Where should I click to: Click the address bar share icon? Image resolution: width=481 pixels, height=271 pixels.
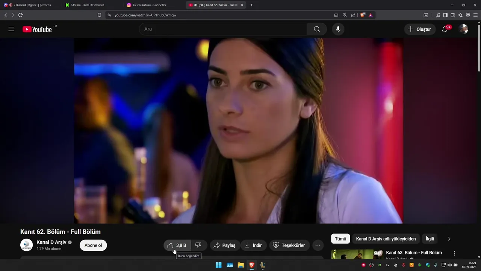click(x=353, y=15)
